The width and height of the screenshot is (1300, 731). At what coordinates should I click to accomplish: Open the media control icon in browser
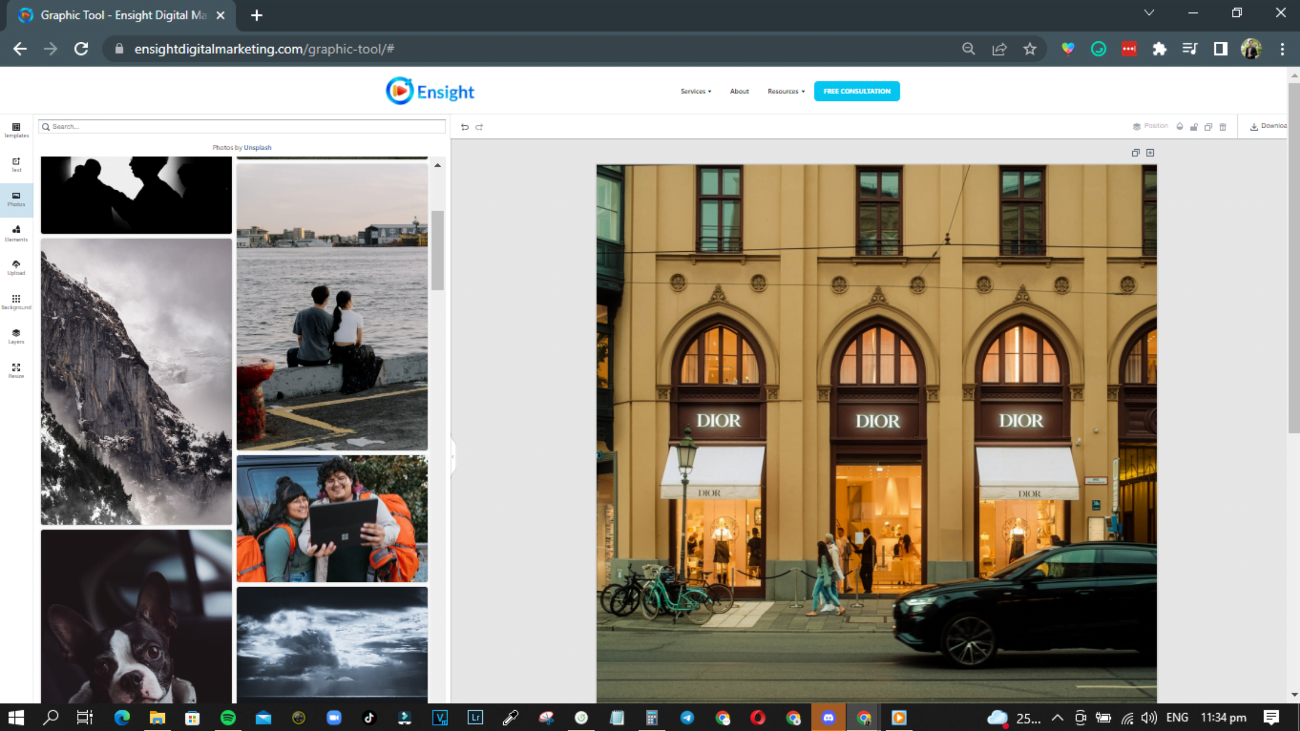coord(1190,49)
